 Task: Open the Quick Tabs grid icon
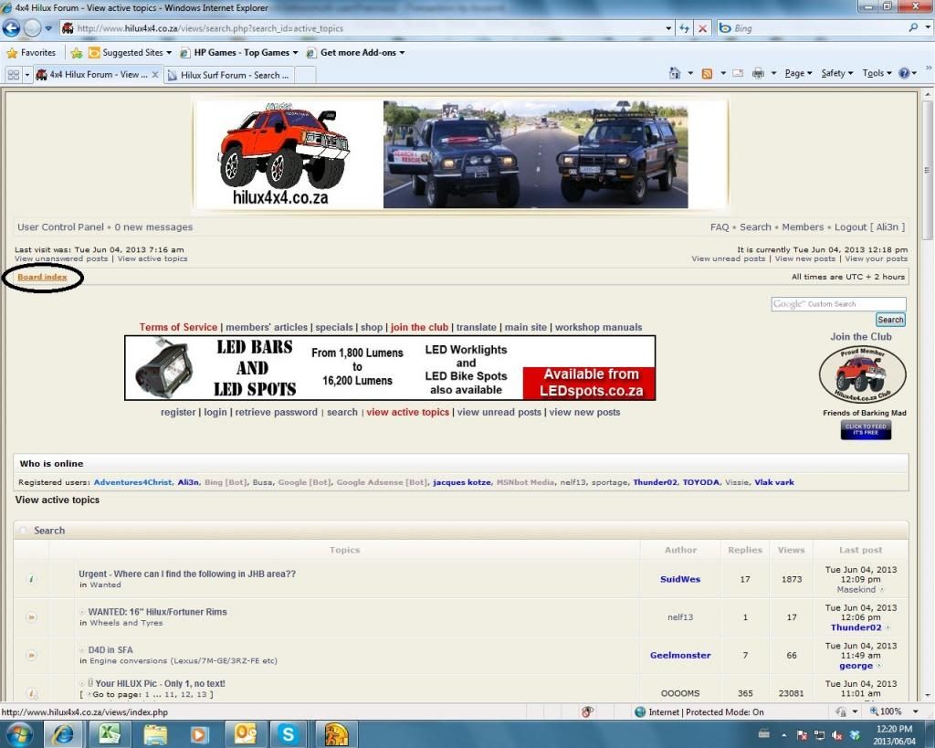[13, 75]
